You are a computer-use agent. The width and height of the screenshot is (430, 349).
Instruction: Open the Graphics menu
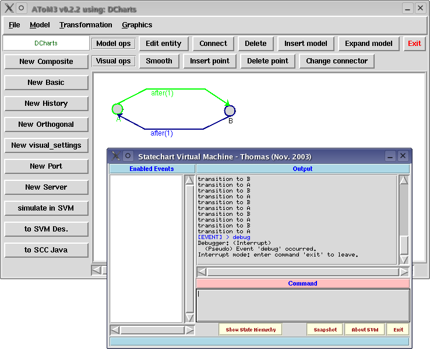tap(137, 25)
